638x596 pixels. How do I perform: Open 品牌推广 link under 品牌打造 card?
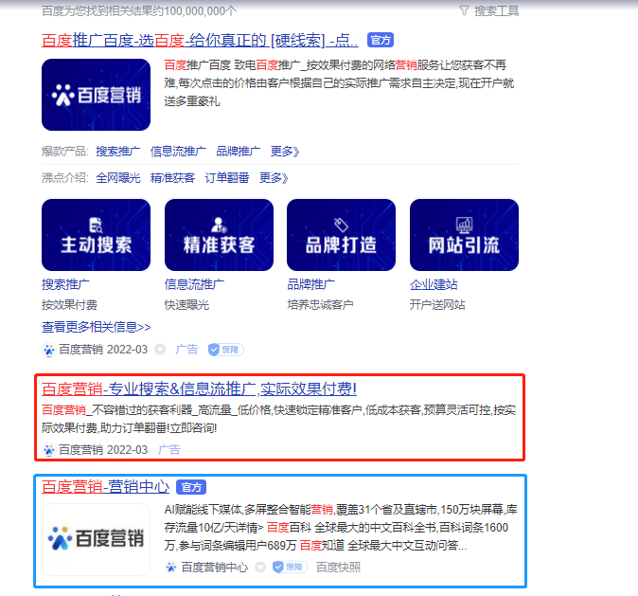(x=311, y=284)
